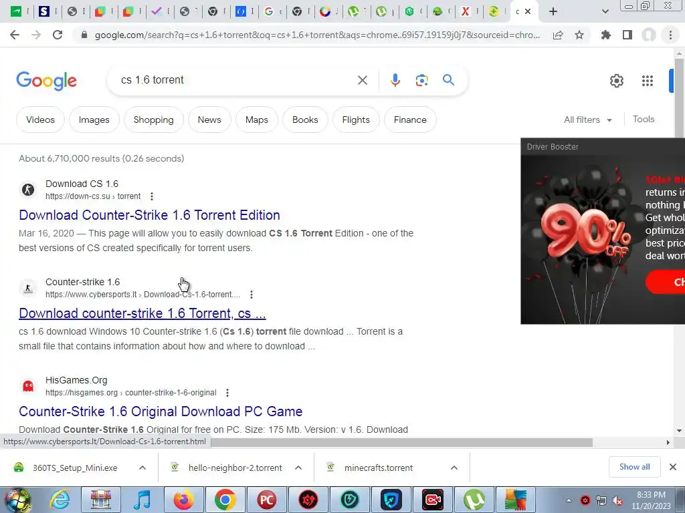This screenshot has width=685, height=513.
Task: Switch to Finance results
Action: click(x=410, y=120)
